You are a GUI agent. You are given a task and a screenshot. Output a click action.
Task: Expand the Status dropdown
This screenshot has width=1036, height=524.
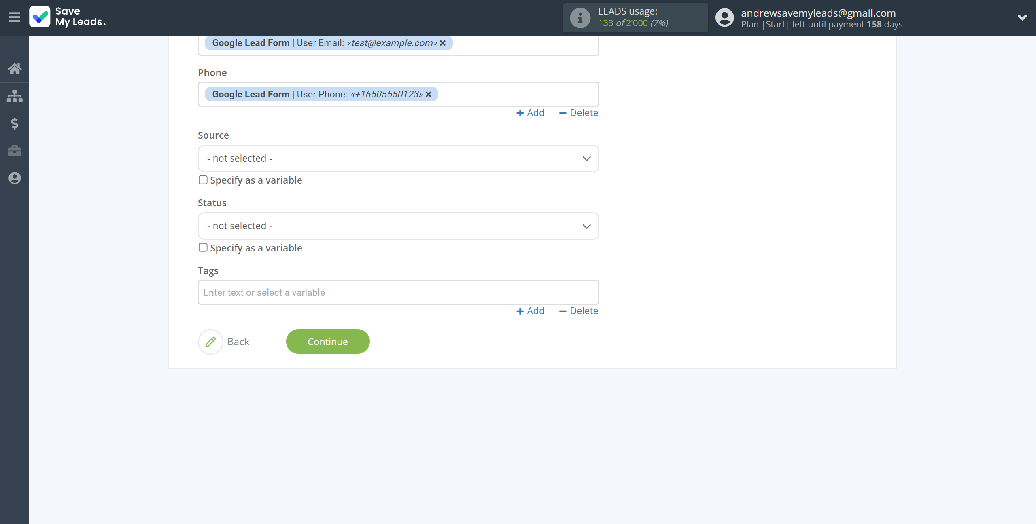pyautogui.click(x=398, y=226)
